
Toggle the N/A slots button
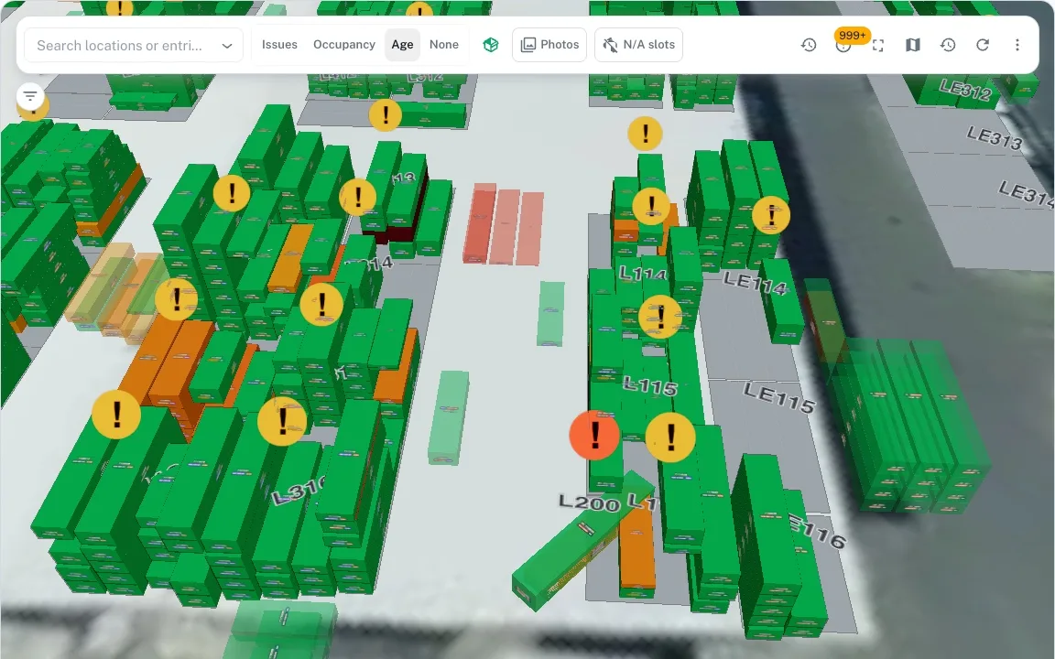point(638,45)
